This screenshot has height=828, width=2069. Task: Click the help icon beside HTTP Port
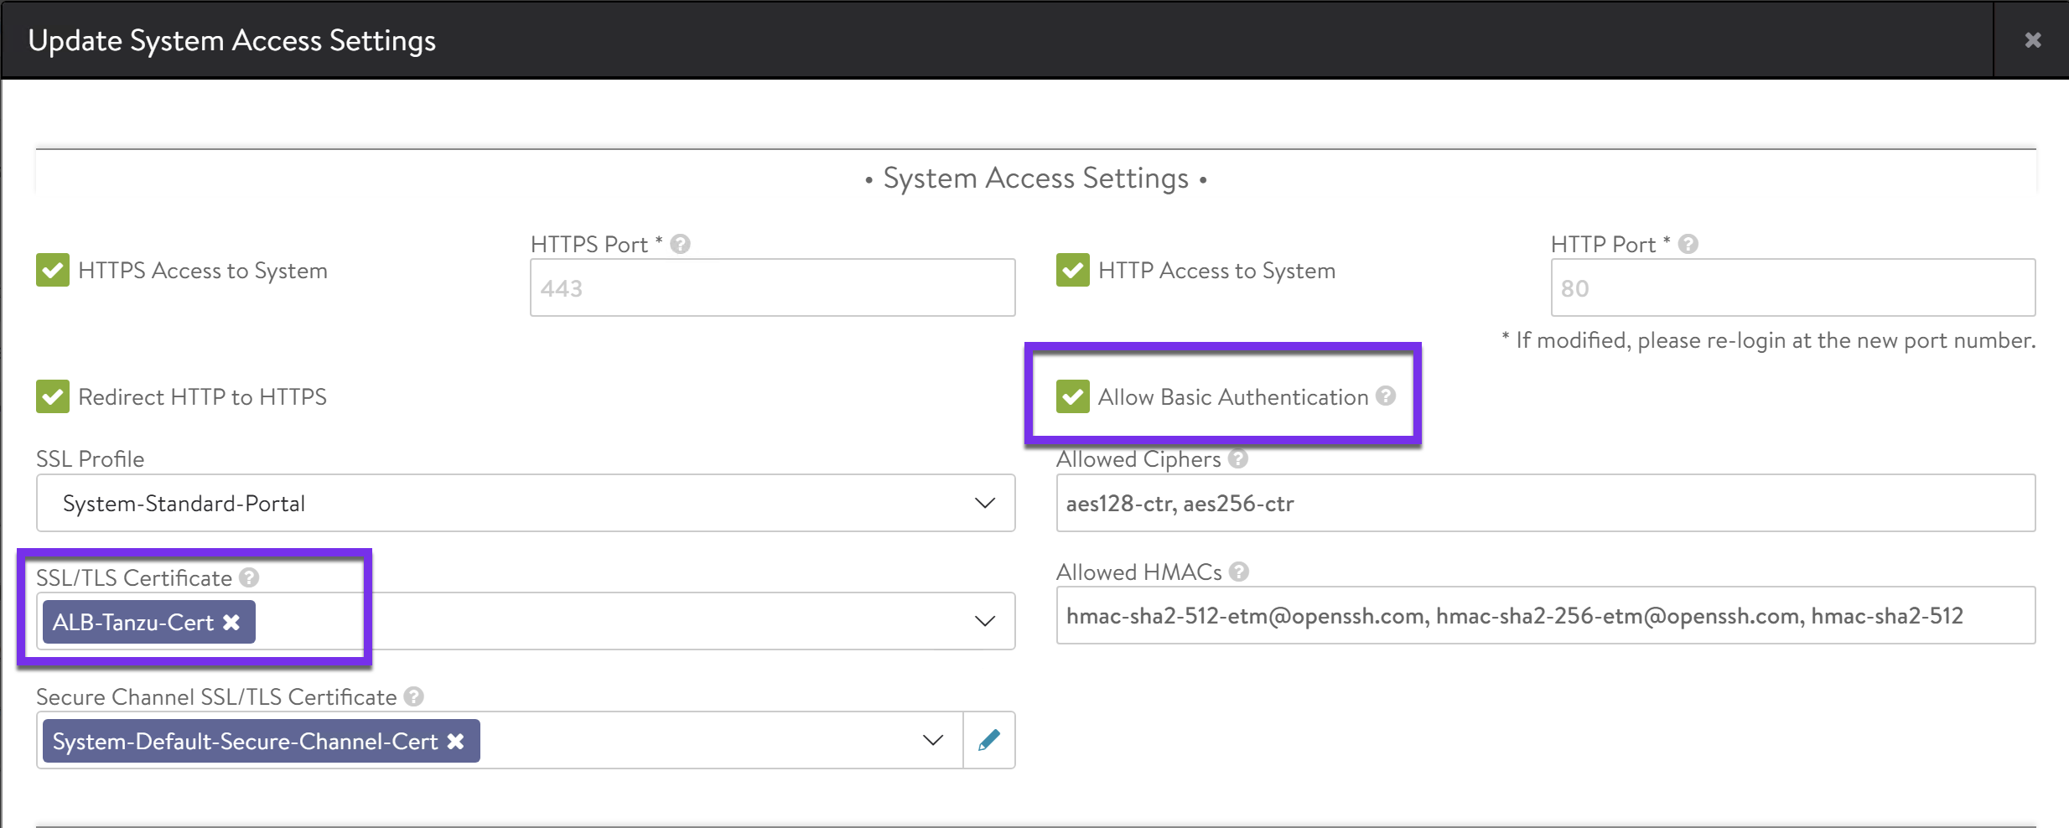(x=1688, y=244)
